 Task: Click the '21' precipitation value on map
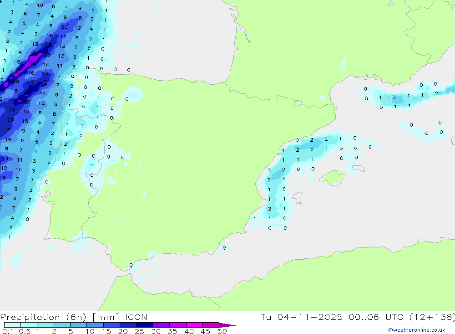click(x=10, y=120)
